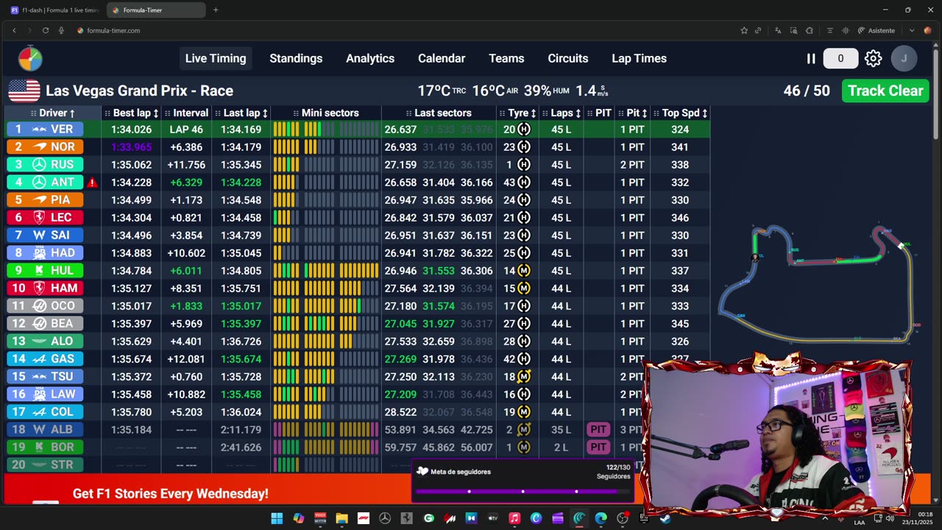This screenshot has height=530, width=942.
Task: Click the Track Clear status button
Action: [x=885, y=91]
